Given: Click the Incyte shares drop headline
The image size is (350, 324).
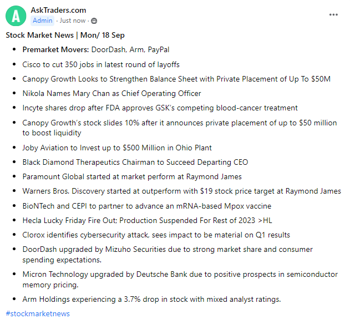Looking at the screenshot, I should (x=160, y=108).
